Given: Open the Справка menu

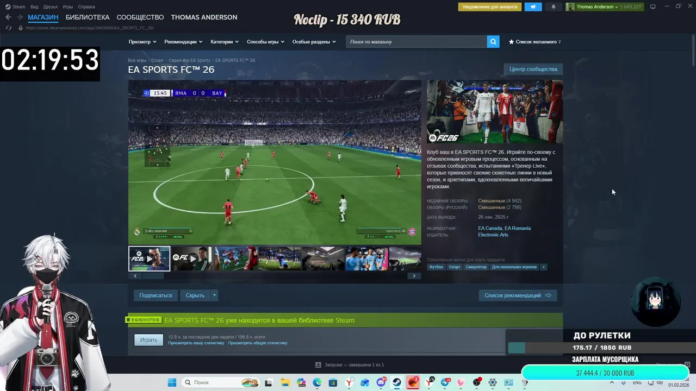Looking at the screenshot, I should click(x=86, y=7).
